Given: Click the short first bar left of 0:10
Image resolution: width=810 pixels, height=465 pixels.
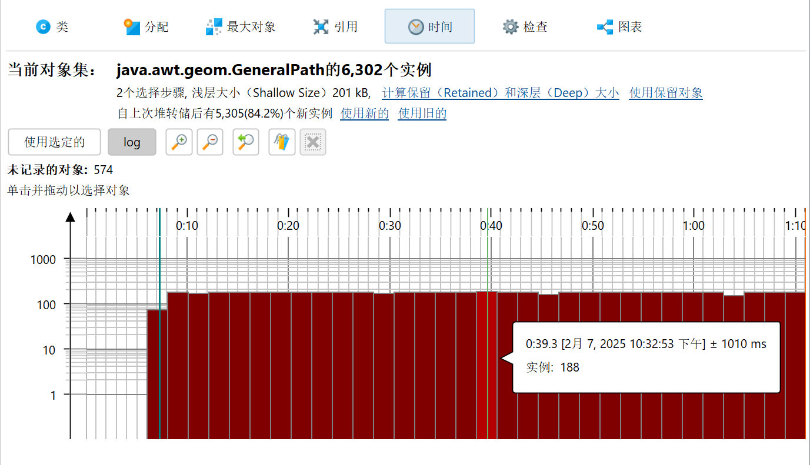Looking at the screenshot, I should 157,374.
